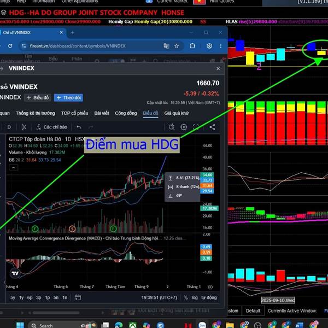Image resolution: width=328 pixels, height=328 pixels.
Task: Open the Bài viết tab
Action: pos(102,113)
